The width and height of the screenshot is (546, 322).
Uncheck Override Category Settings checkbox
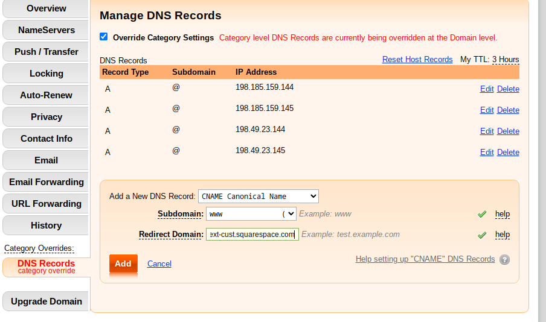point(104,37)
